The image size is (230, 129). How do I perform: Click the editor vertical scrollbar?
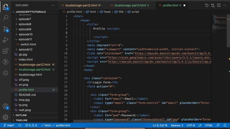[x=229, y=31]
